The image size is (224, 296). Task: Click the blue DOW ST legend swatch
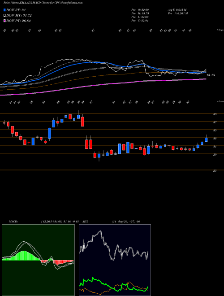pyautogui.click(x=4, y=10)
